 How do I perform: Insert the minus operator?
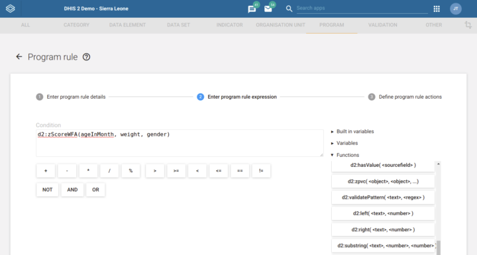coord(67,171)
